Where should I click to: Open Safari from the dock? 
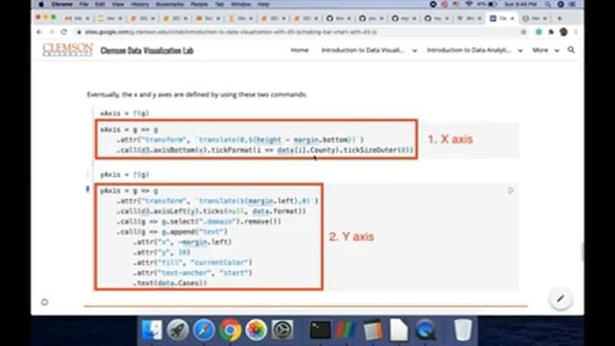pos(204,330)
